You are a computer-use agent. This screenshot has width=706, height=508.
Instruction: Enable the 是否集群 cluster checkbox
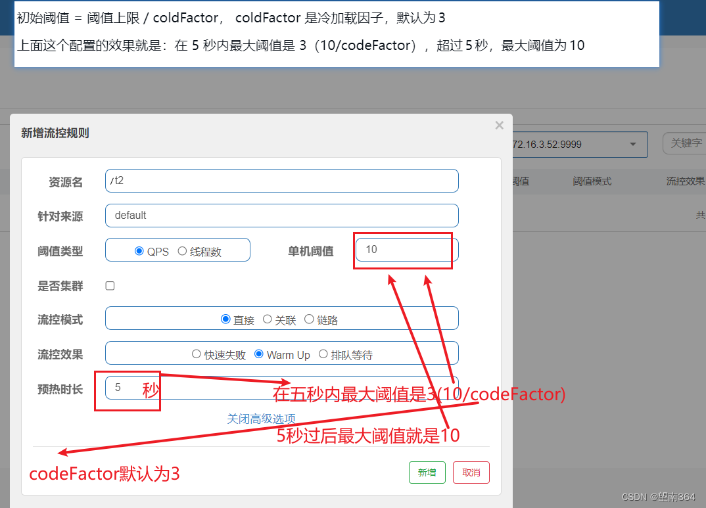tap(109, 285)
